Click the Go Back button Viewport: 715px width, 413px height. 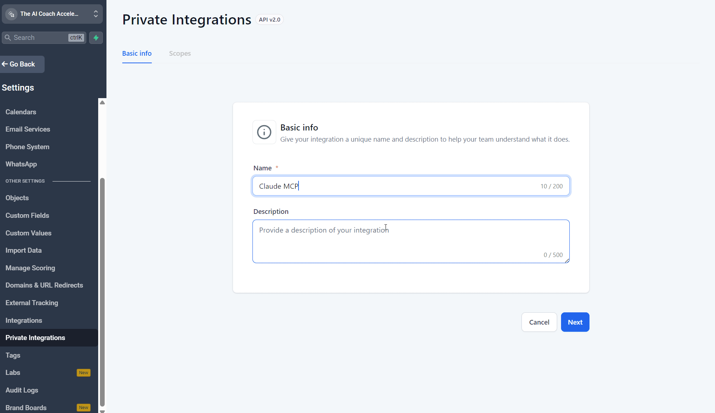[x=22, y=64]
